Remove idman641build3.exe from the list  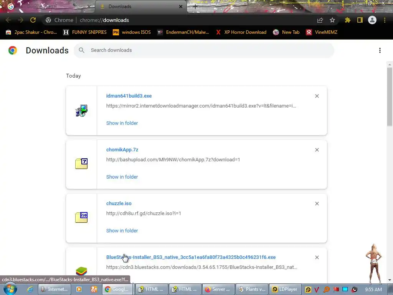pyautogui.click(x=317, y=96)
